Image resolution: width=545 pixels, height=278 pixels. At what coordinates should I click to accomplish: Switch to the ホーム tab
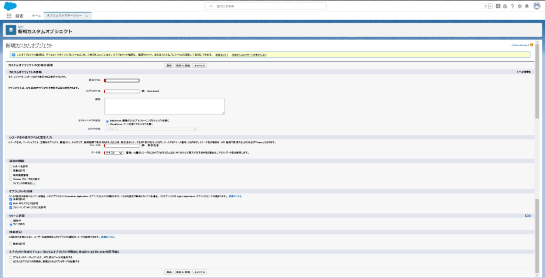click(x=36, y=16)
